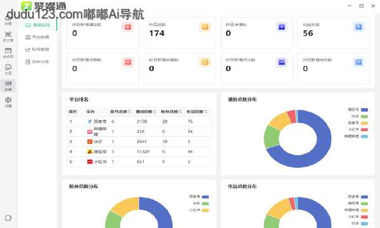
Task: Click the 发视频 icon in left sidebar
Action: tap(8, 53)
